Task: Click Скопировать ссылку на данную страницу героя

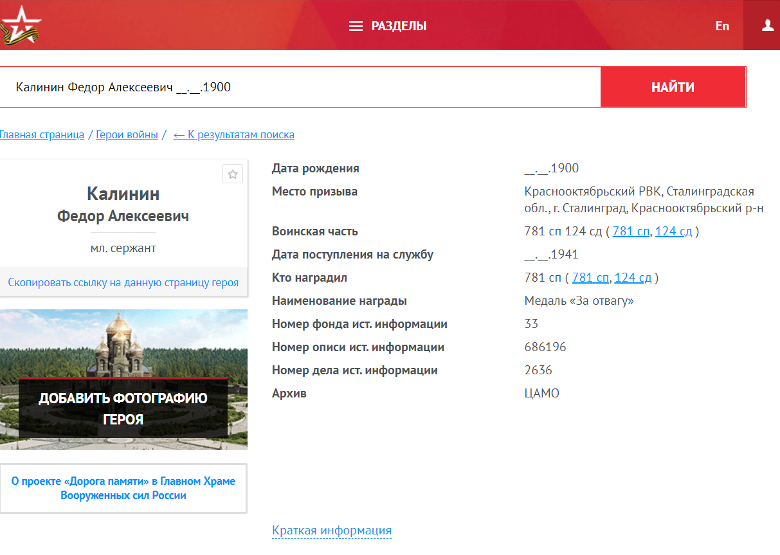Action: tap(123, 282)
